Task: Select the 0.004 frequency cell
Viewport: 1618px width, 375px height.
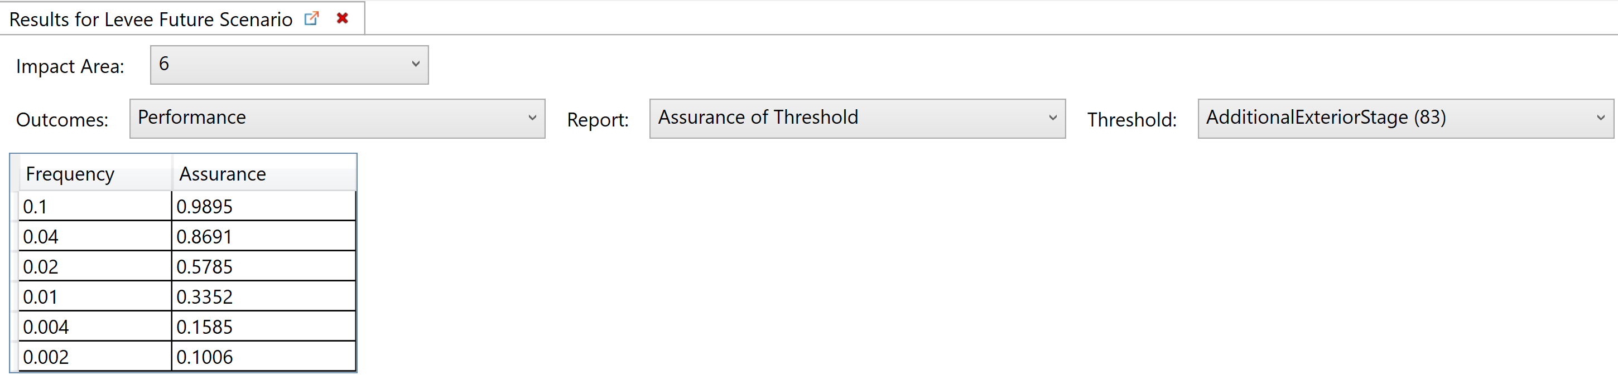Action: coord(95,326)
